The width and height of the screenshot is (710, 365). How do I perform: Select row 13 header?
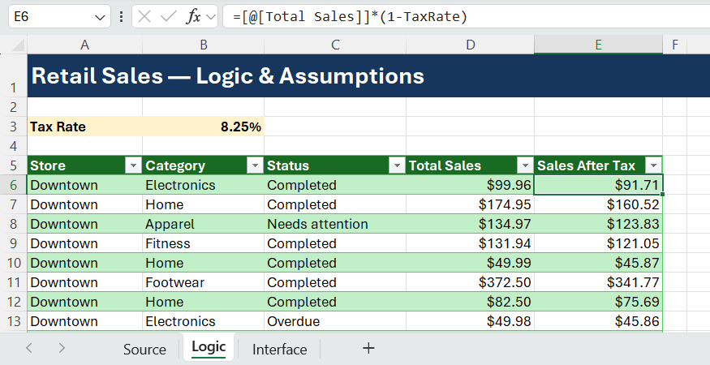click(x=14, y=321)
